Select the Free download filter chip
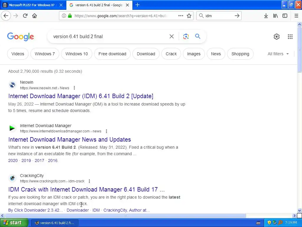This screenshot has width=302, height=227. (x=112, y=54)
